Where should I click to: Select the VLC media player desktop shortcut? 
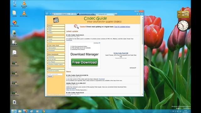(24, 4)
